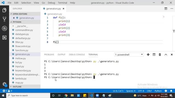Select generators.py in the PYTHON tree

(25, 54)
